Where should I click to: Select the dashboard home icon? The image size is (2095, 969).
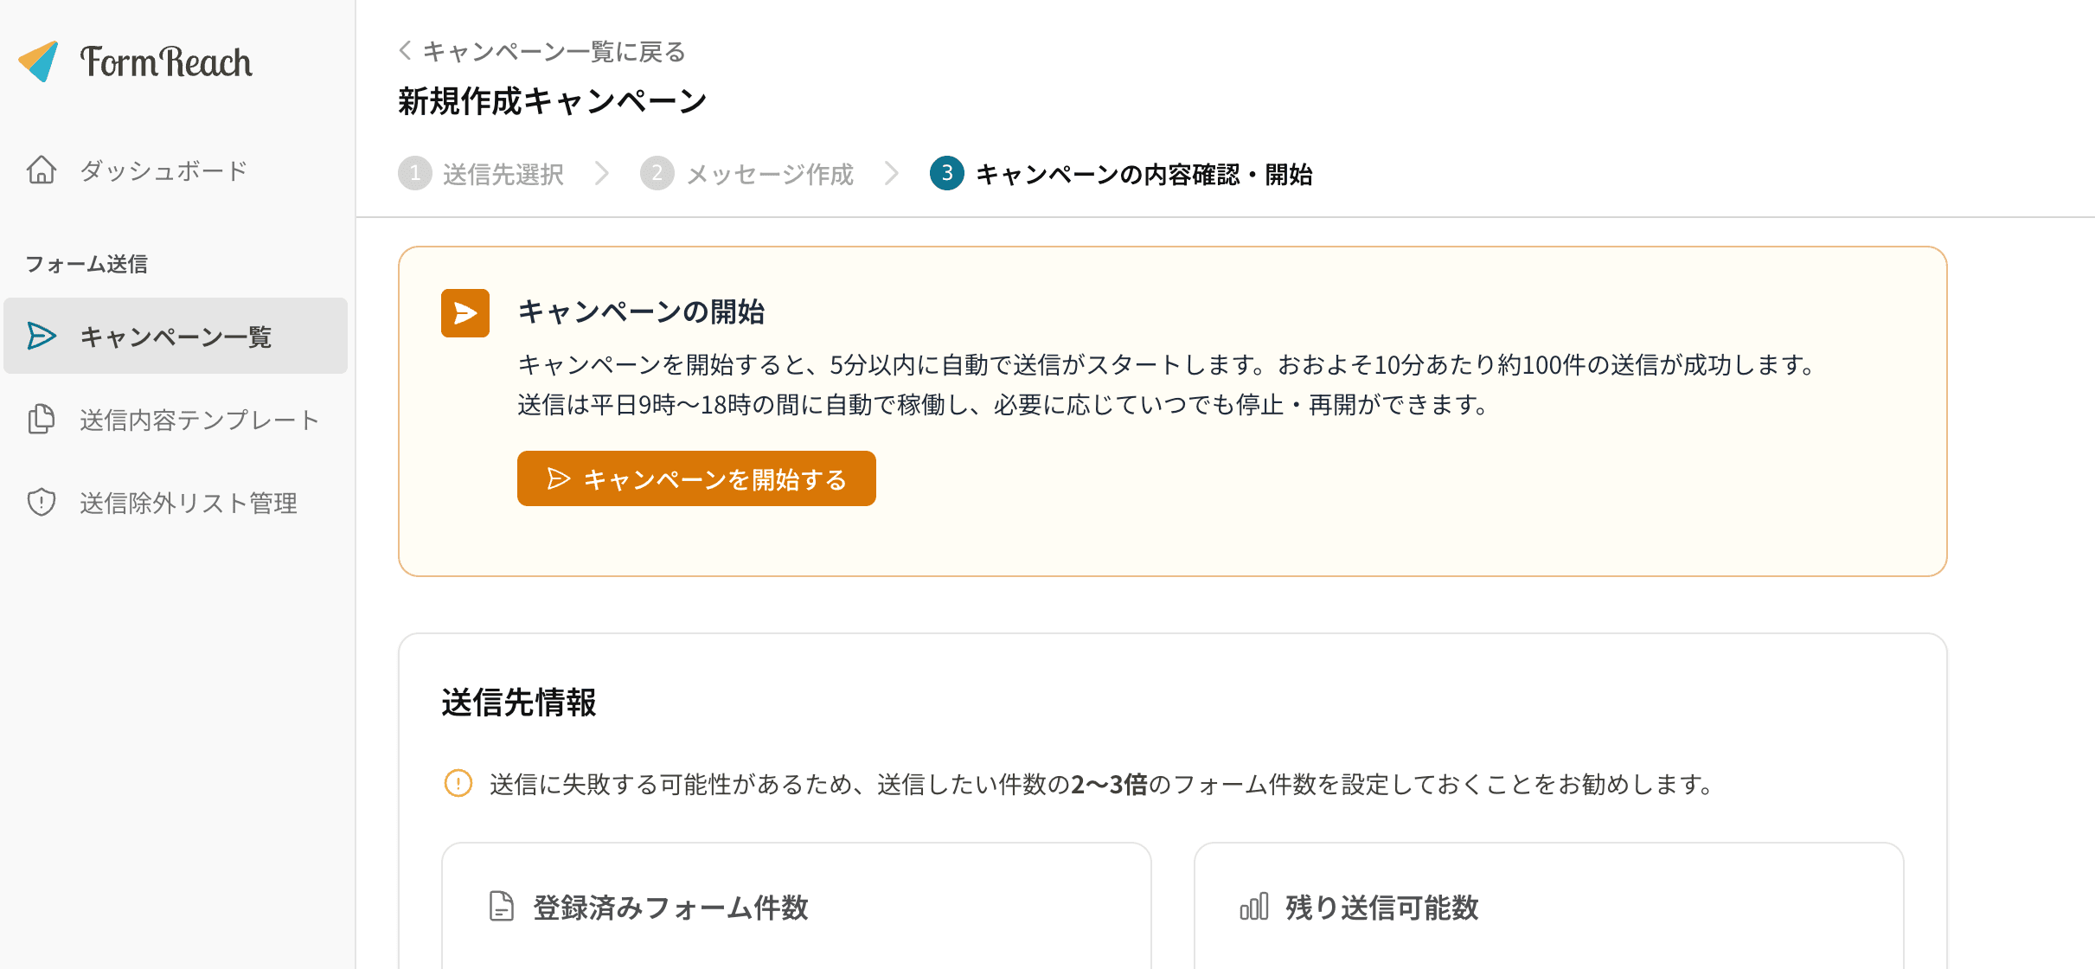tap(41, 170)
